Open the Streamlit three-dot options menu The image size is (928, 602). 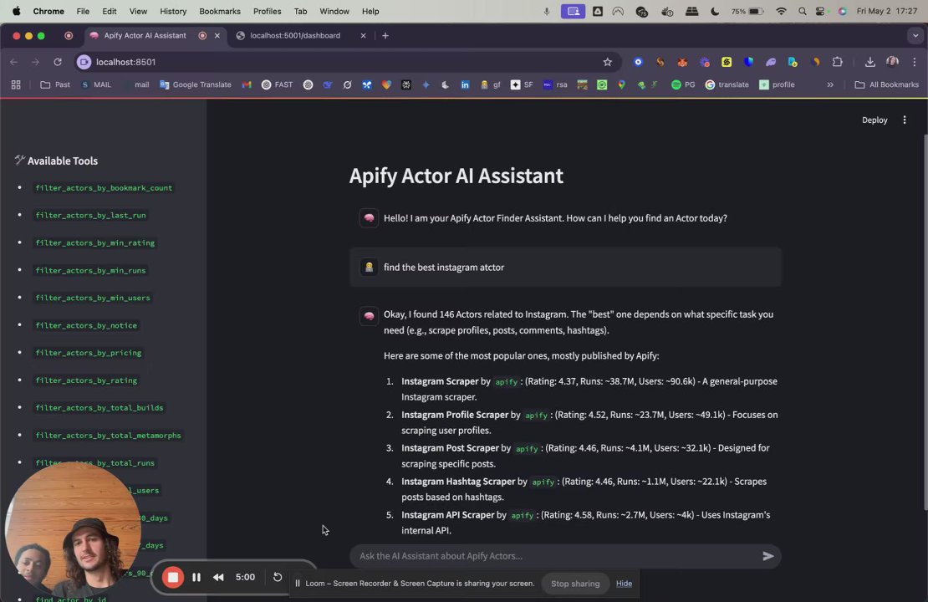905,120
